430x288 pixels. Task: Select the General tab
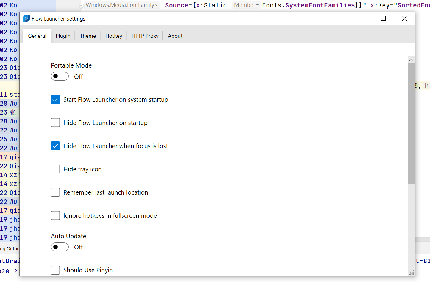coord(37,36)
